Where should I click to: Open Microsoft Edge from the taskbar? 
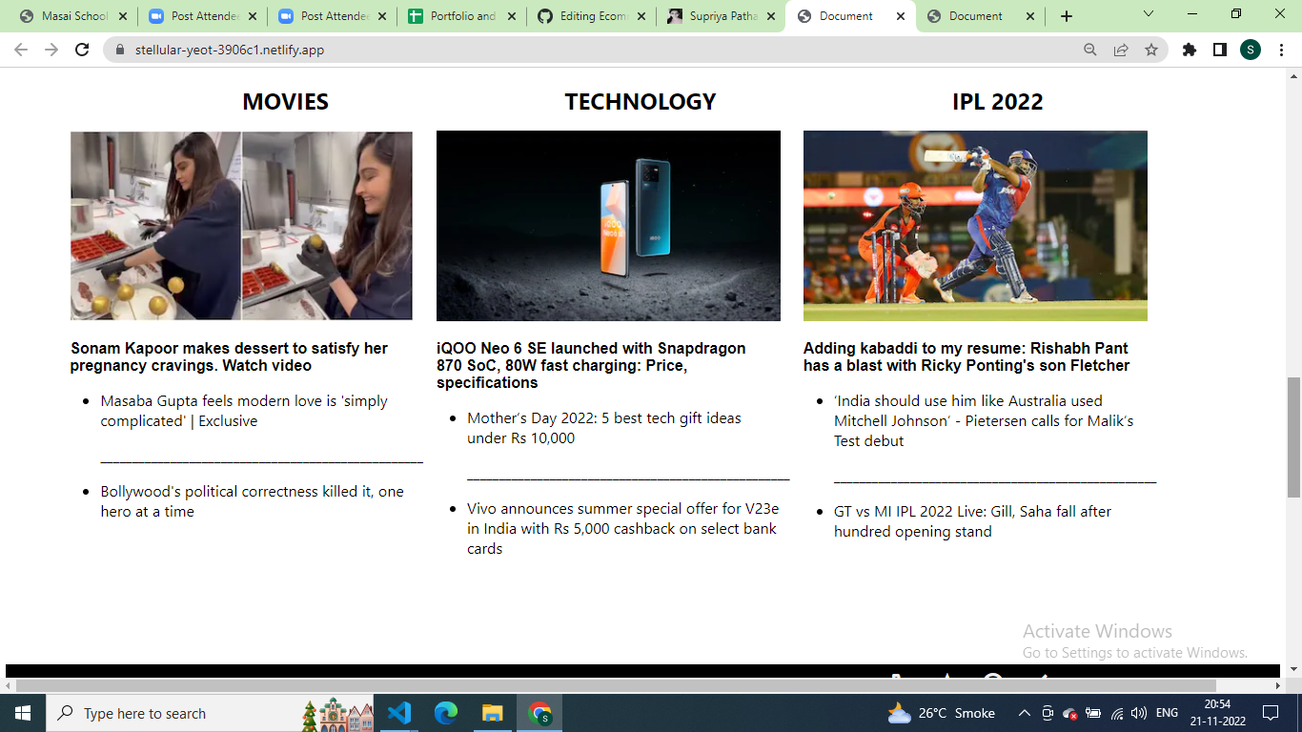pyautogui.click(x=444, y=713)
